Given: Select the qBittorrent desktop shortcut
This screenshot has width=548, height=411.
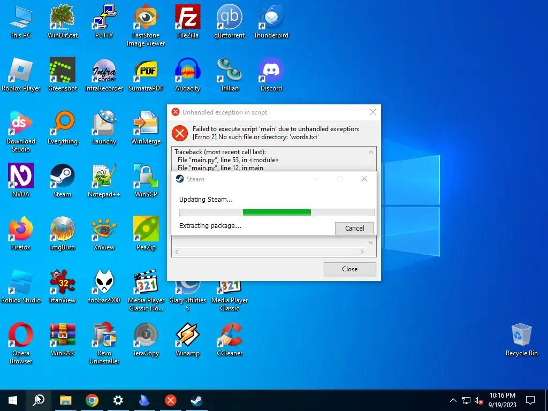Looking at the screenshot, I should (x=229, y=21).
